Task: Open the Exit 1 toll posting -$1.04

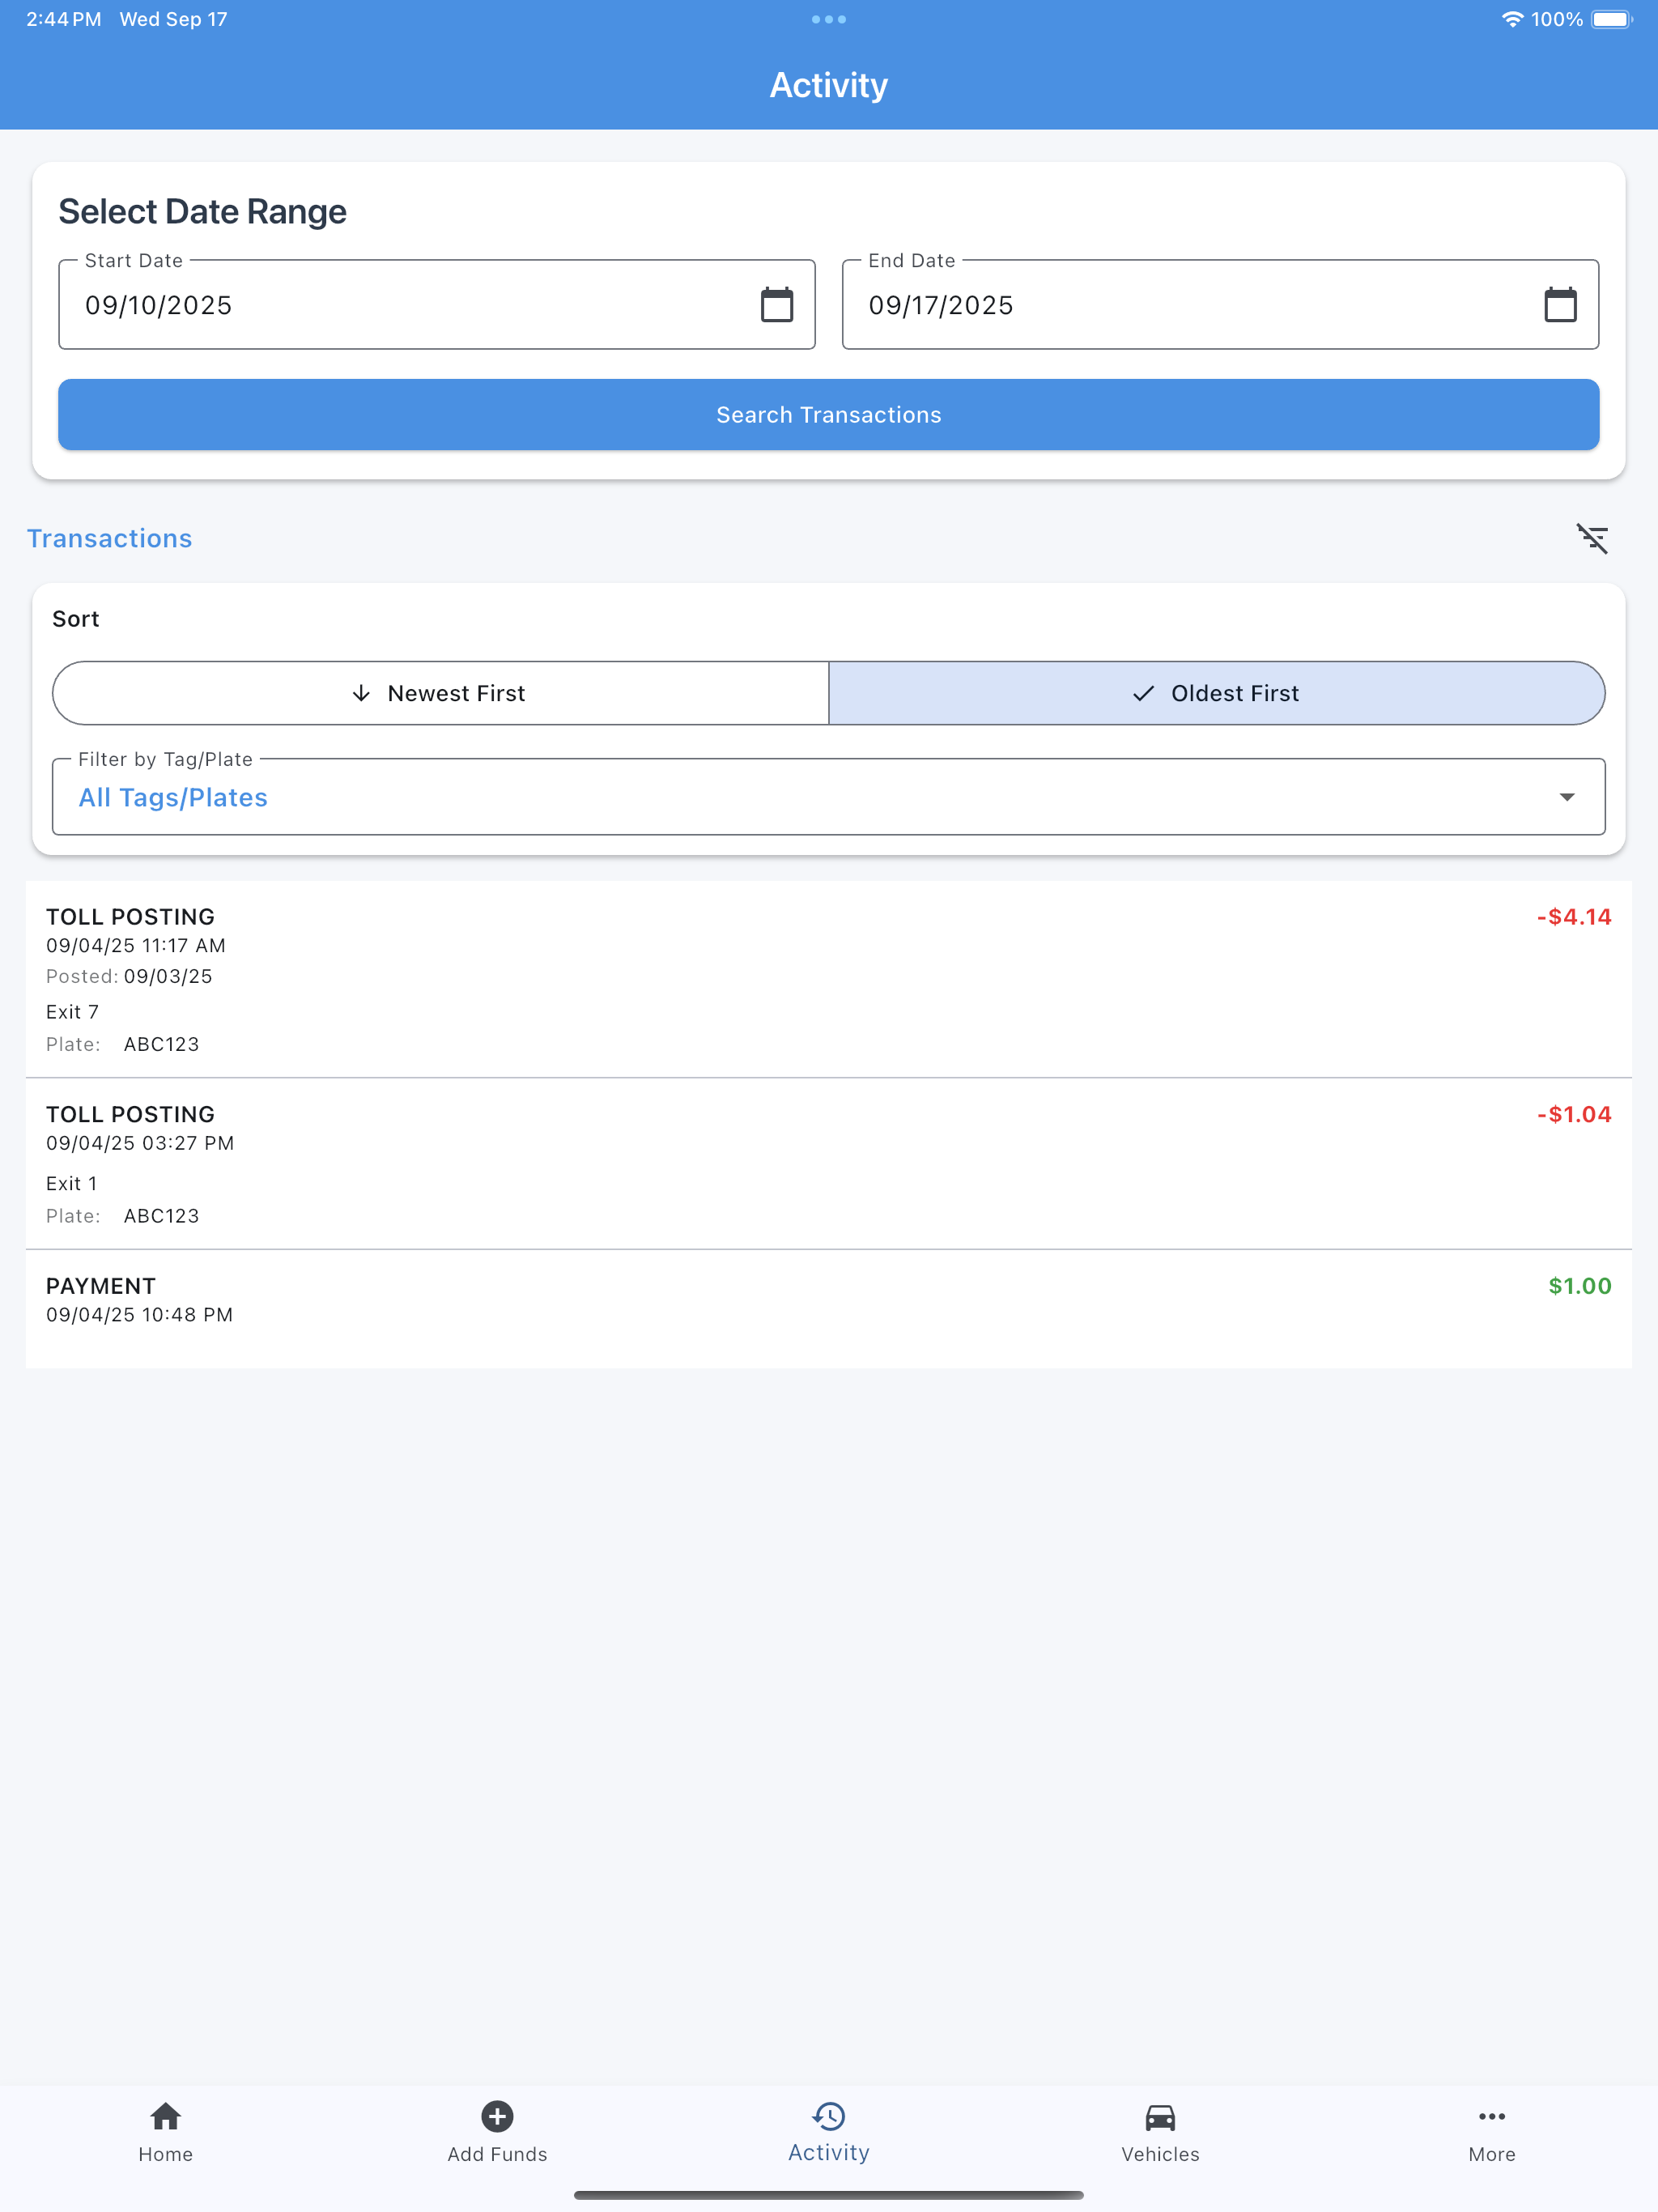Action: pos(828,1163)
